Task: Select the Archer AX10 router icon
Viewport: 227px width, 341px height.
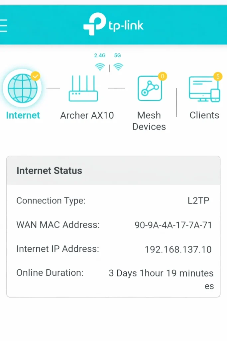Action: point(83,89)
